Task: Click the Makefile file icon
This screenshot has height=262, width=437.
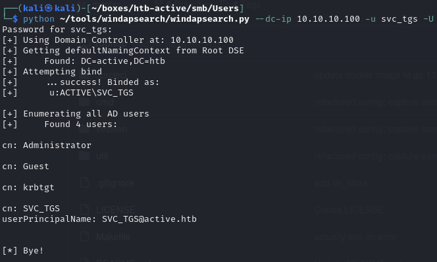Action: pos(85,236)
